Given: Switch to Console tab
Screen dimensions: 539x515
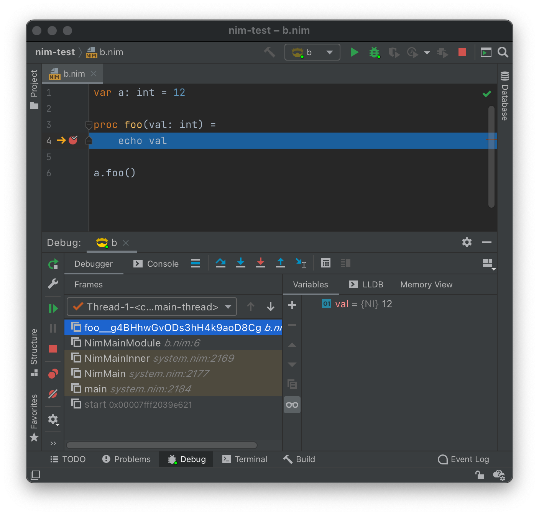Looking at the screenshot, I should point(156,264).
